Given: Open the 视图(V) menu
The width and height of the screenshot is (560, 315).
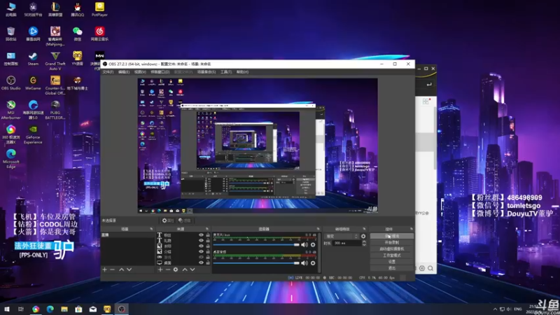Looking at the screenshot, I should pyautogui.click(x=140, y=72).
